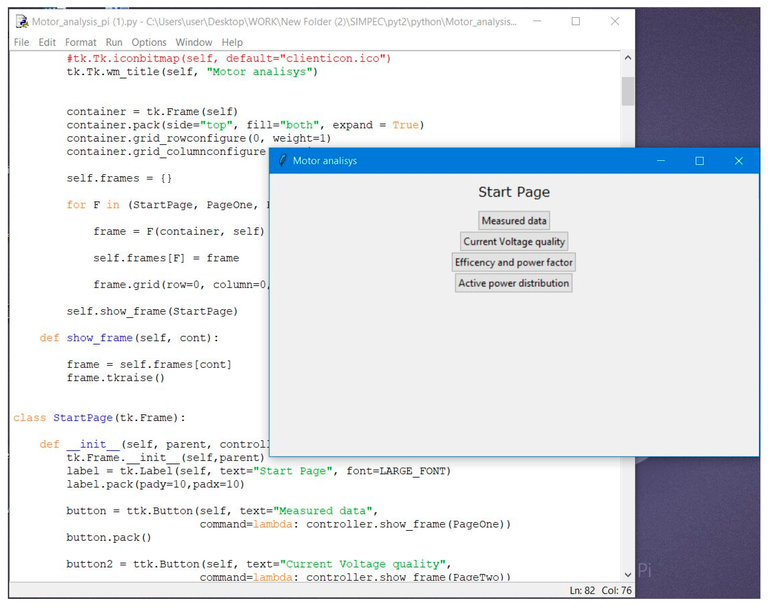Screen dimensions: 770x607
Task: Open the Format menu
Action: click(81, 42)
